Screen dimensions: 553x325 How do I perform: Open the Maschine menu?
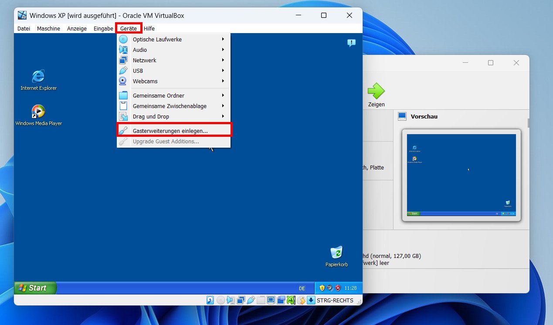pos(48,28)
